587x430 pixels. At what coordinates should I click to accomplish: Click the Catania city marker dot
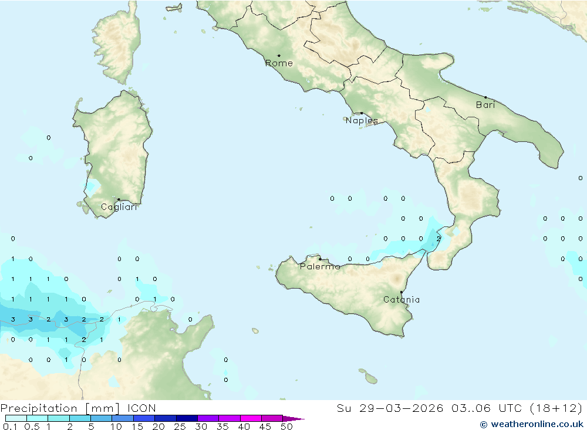[x=402, y=292]
